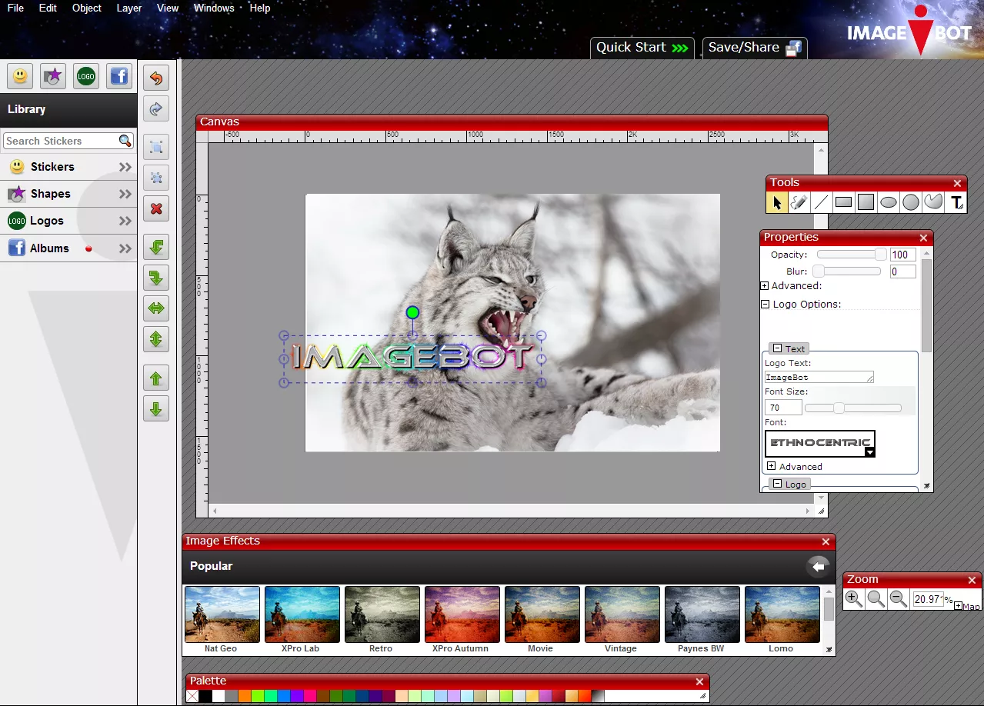Apply the Retro effect thumbnail

click(382, 614)
